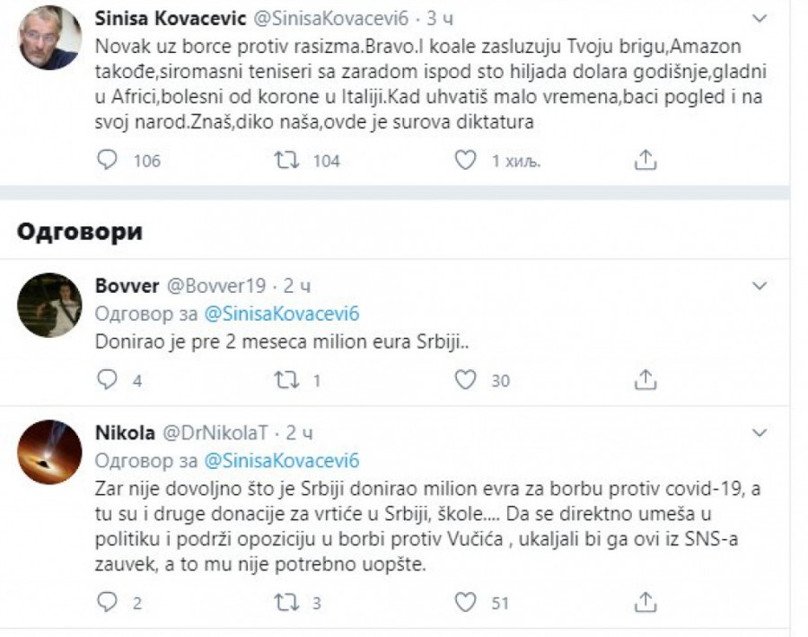Share Bovver's reply tweet
The image size is (808, 637).
(x=645, y=380)
